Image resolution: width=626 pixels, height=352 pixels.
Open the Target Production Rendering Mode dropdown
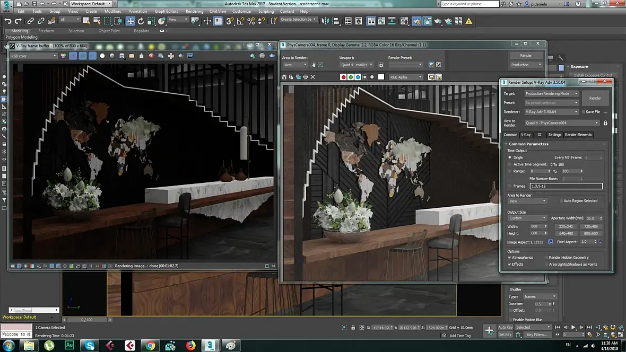point(552,94)
